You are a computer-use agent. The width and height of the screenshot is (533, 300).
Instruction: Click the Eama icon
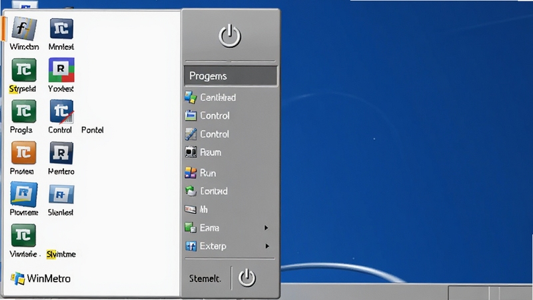tap(191, 227)
